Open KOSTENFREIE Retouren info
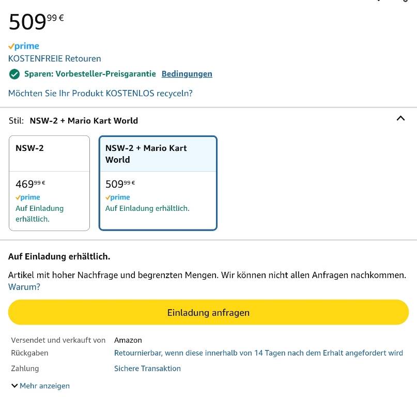 (x=55, y=58)
